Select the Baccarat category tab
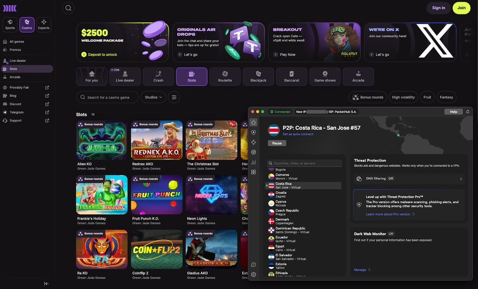The height and width of the screenshot is (289, 478). (x=291, y=76)
